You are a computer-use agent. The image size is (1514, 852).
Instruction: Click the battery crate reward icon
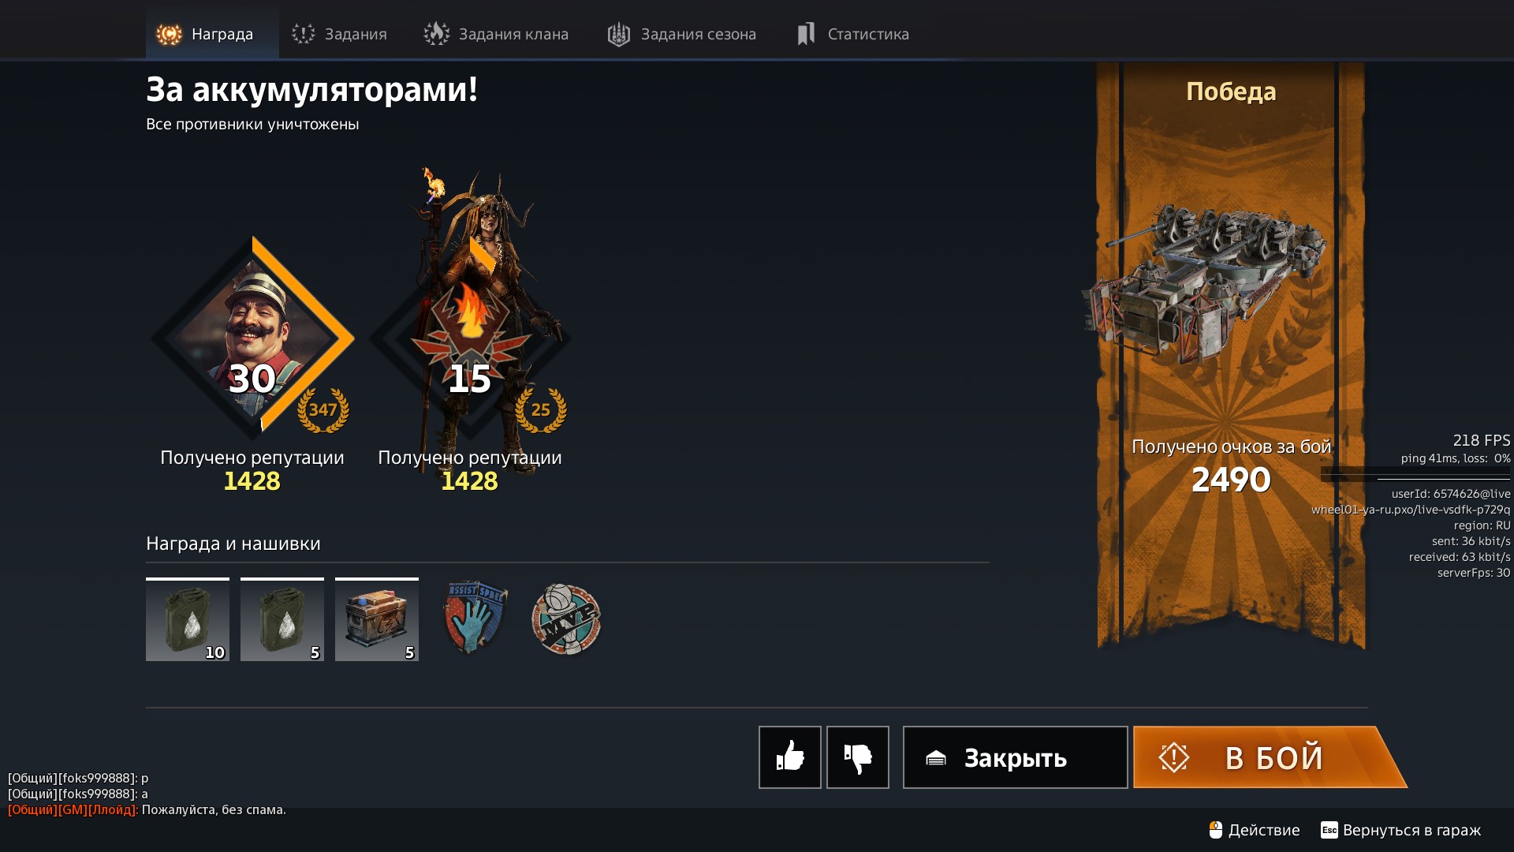[377, 619]
